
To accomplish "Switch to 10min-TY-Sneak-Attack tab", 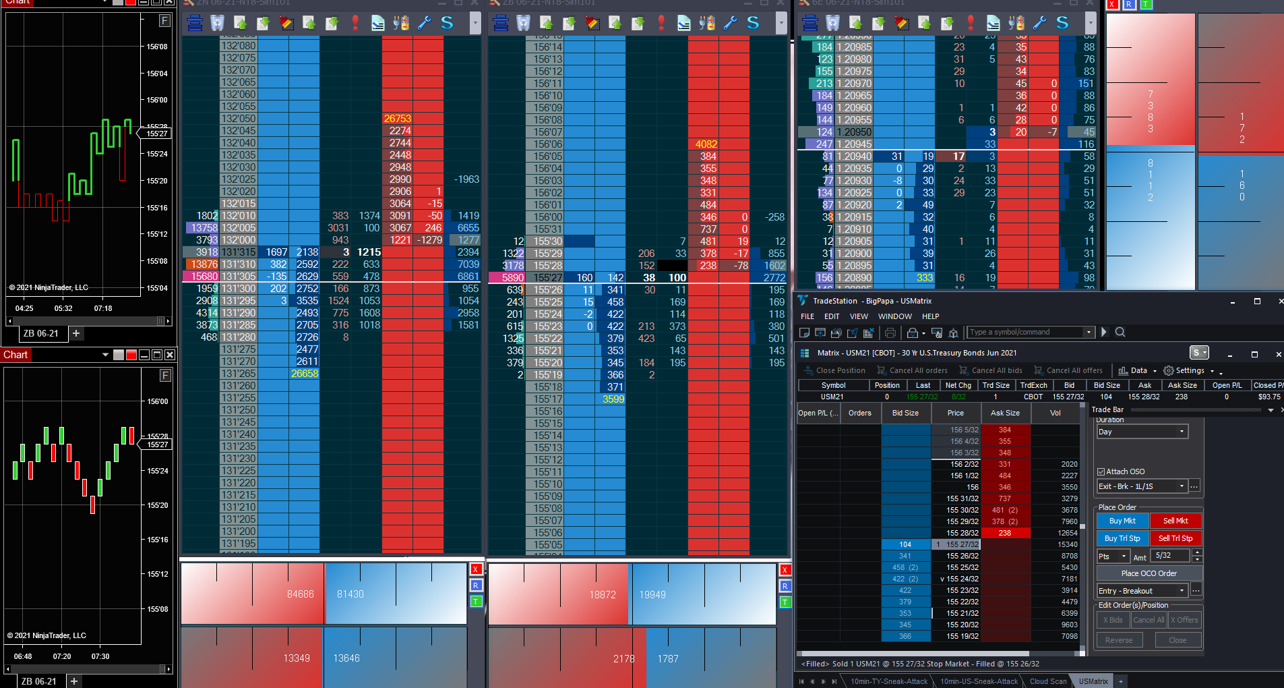I will [889, 681].
